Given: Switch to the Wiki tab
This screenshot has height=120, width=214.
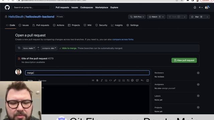Looking at the screenshot, I should tap(88, 25).
